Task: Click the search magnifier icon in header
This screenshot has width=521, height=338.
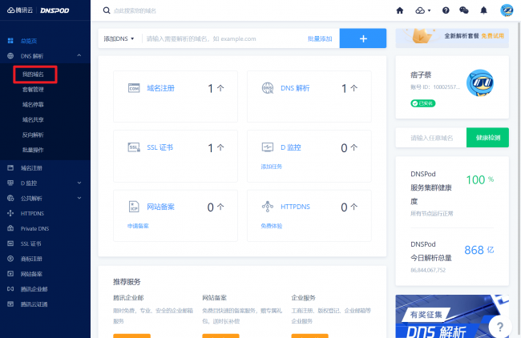Action: (x=107, y=10)
